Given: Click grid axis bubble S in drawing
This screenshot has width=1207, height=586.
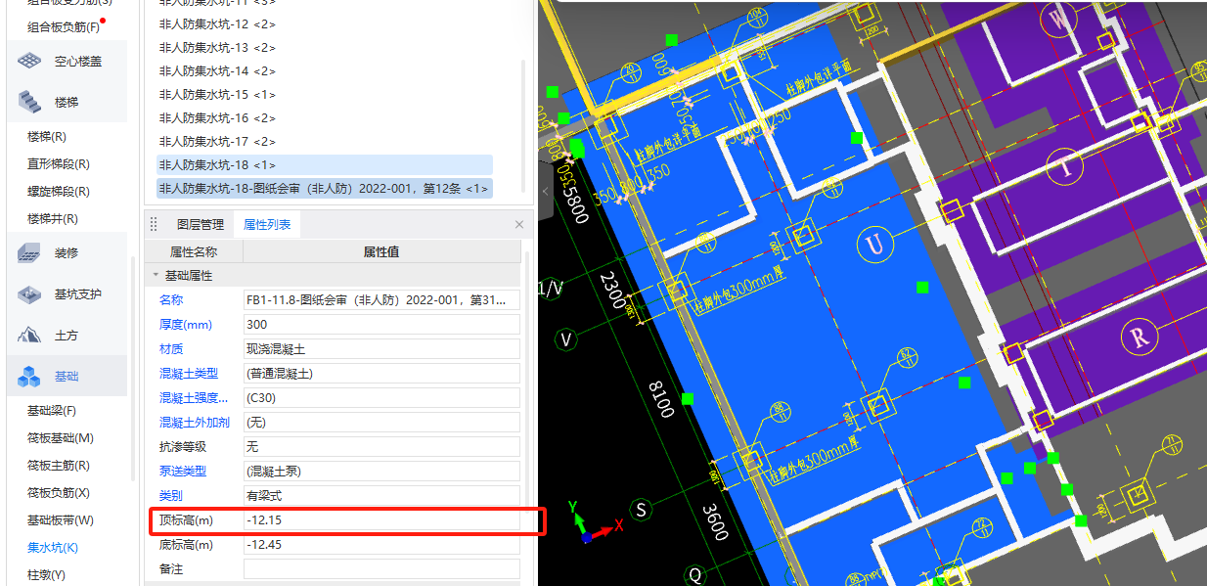Looking at the screenshot, I should click(642, 510).
